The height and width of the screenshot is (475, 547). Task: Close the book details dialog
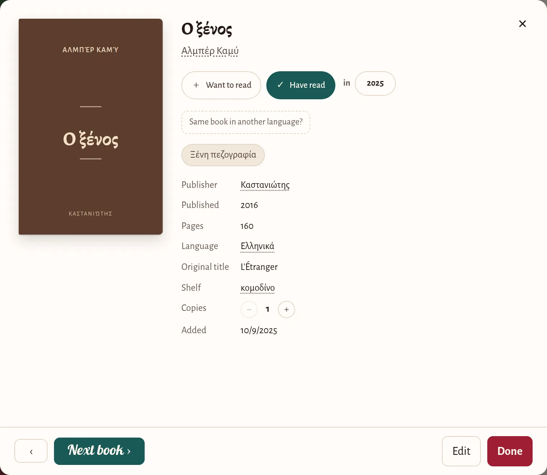(x=523, y=24)
